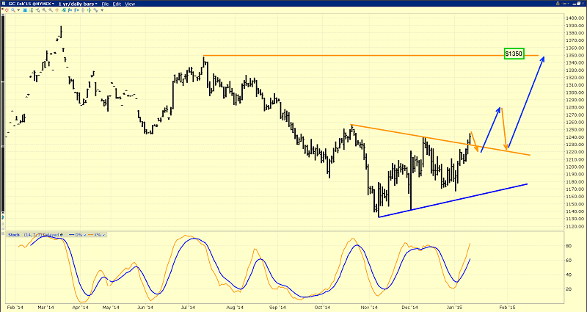Screen dimensions: 587x312
Task: Click the green and brown bar chart-style icon
Action: tap(32, 10)
